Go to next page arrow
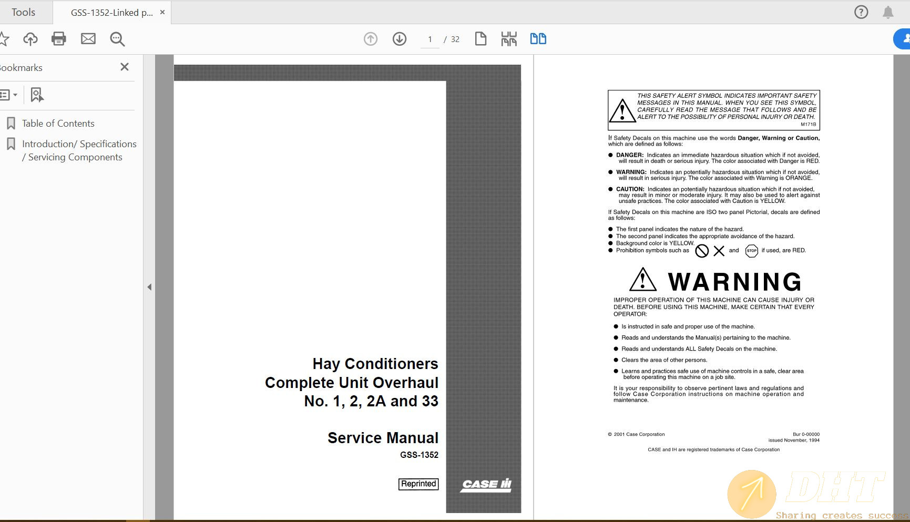 click(400, 39)
